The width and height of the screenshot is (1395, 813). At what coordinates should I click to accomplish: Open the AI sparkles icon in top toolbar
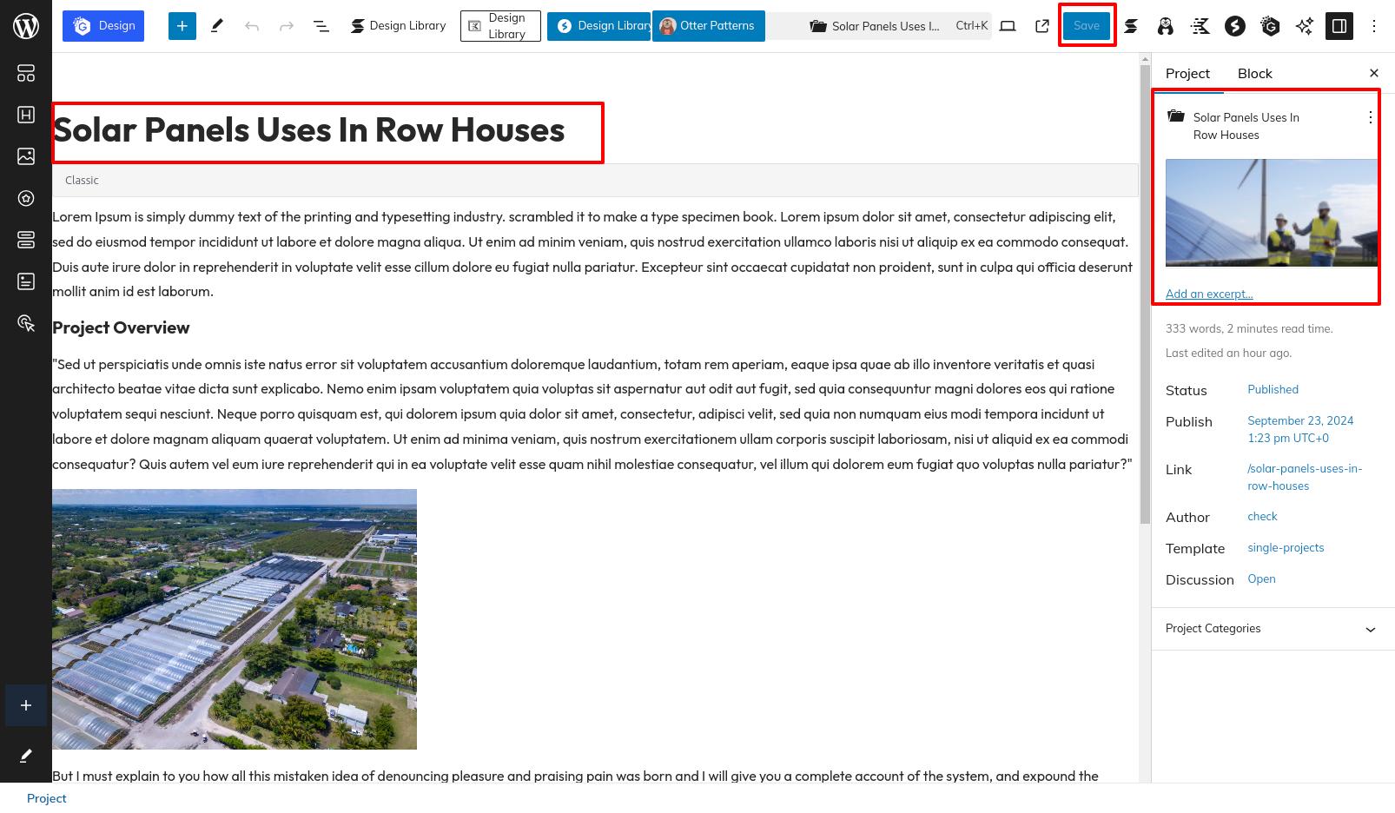tap(1304, 26)
